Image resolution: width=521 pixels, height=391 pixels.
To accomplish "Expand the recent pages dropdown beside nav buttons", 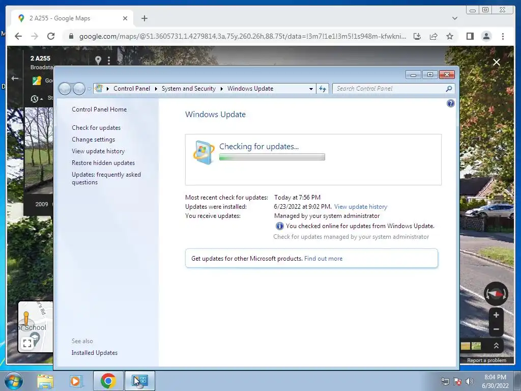I will coord(89,89).
